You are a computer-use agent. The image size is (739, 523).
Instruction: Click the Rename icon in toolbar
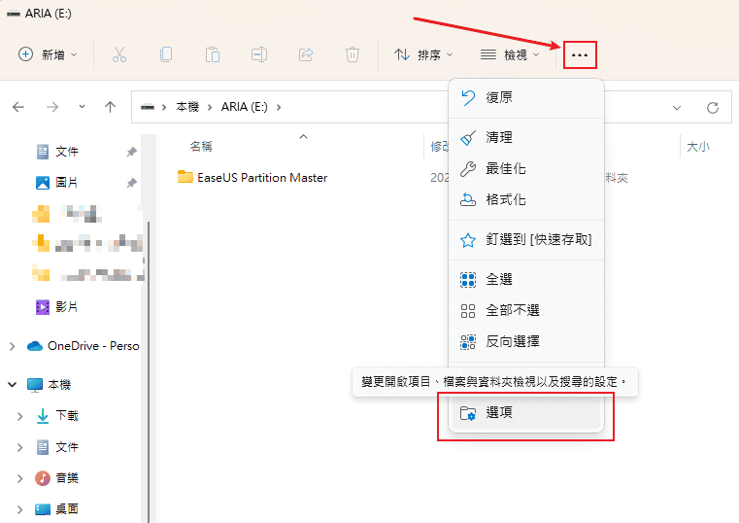click(x=259, y=55)
